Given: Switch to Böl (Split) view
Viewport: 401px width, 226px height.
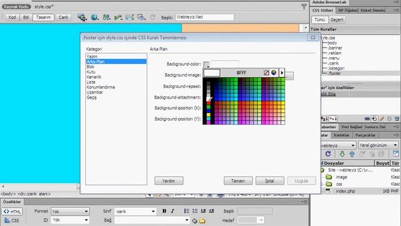Looking at the screenshot, I should (26, 18).
